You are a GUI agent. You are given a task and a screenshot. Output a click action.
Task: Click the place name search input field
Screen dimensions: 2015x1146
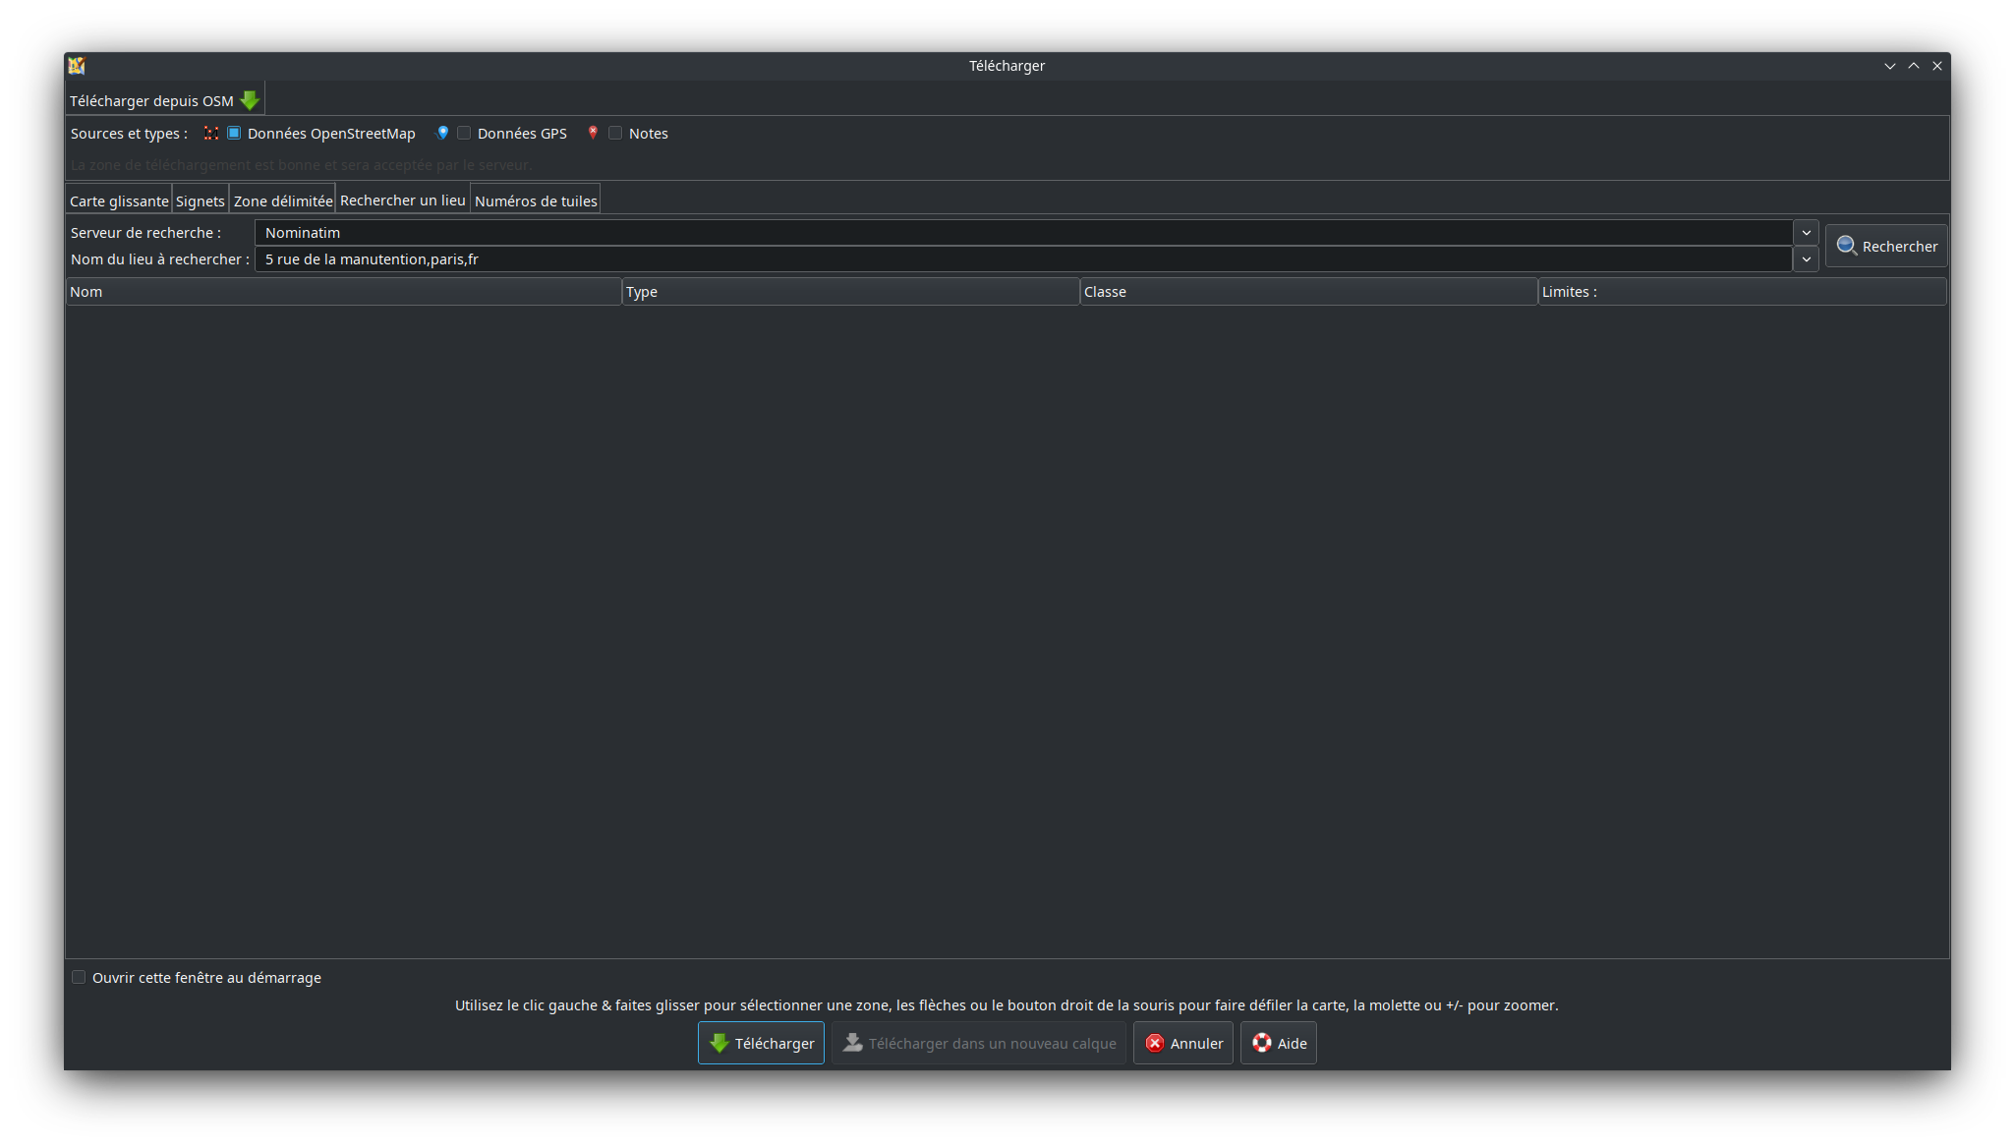click(x=1023, y=259)
